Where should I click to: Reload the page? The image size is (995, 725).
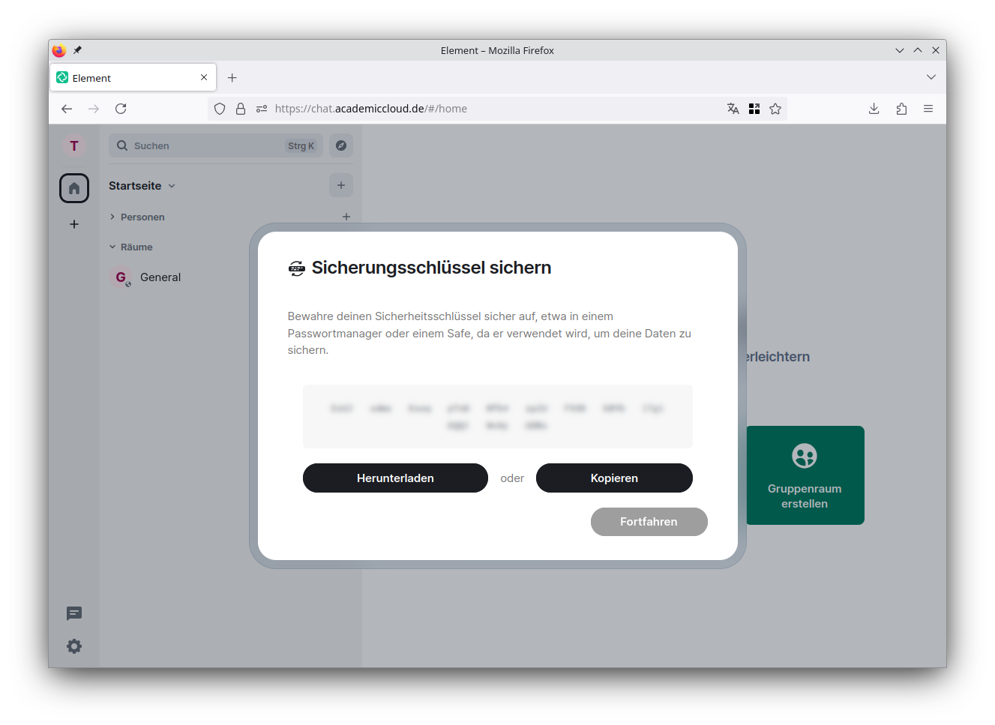[x=121, y=109]
